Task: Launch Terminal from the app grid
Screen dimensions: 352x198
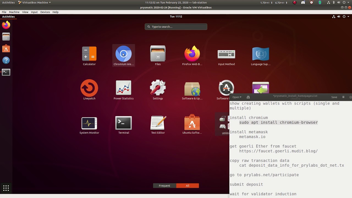Action: pos(123,124)
